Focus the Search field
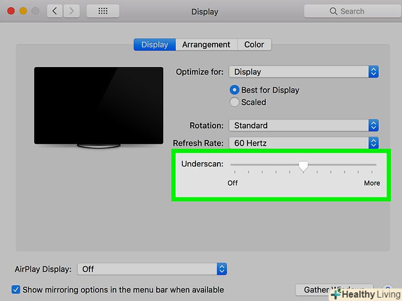The width and height of the screenshot is (402, 301). pyautogui.click(x=353, y=11)
